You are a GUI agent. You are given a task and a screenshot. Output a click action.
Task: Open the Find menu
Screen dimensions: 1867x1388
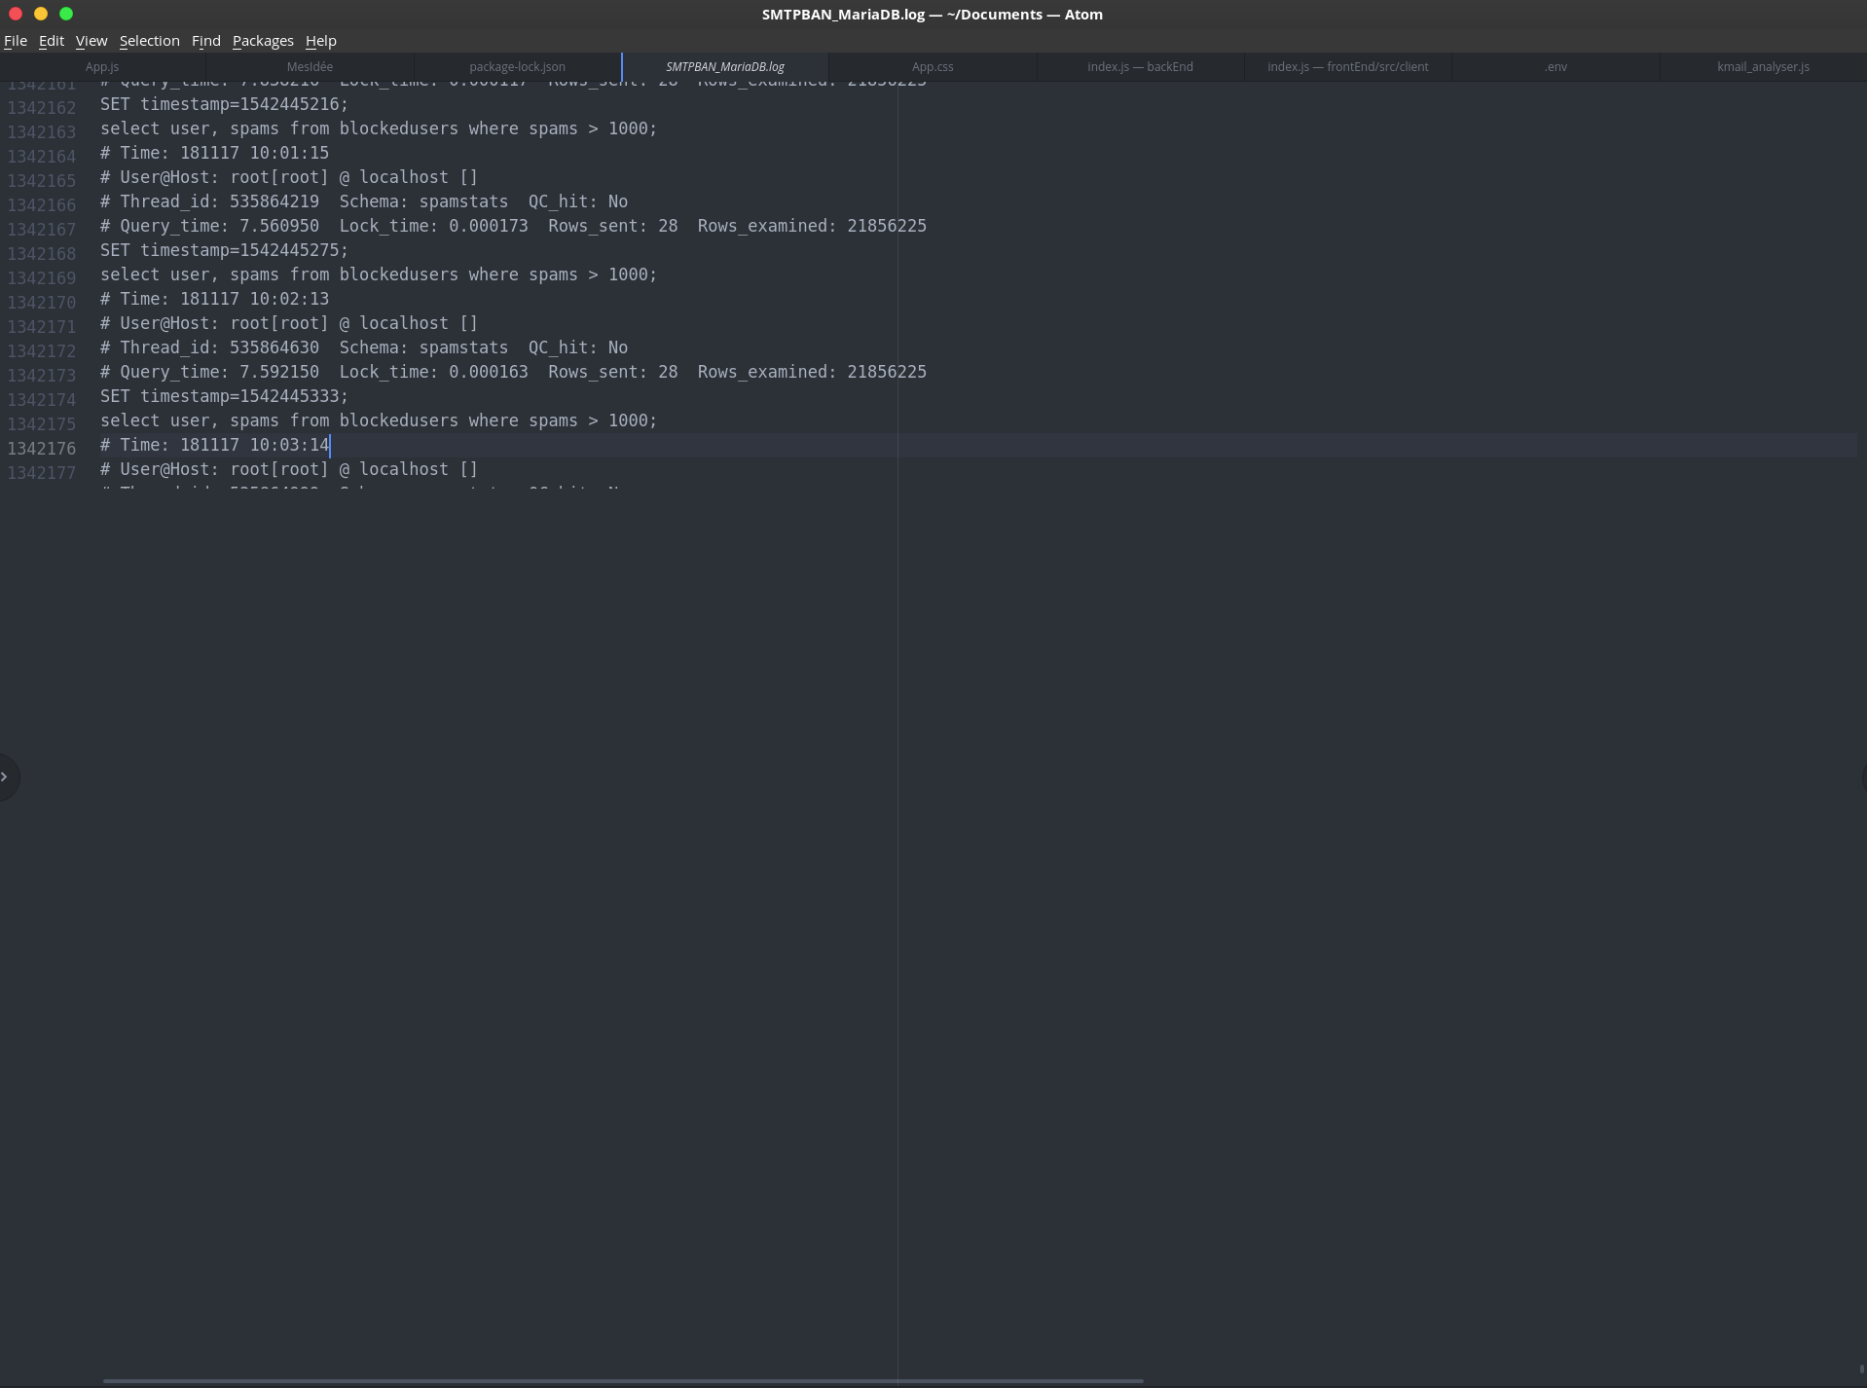205,41
